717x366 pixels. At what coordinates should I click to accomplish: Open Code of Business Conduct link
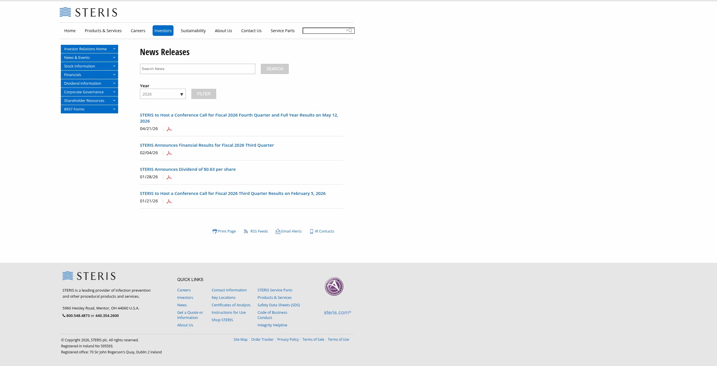(x=272, y=315)
